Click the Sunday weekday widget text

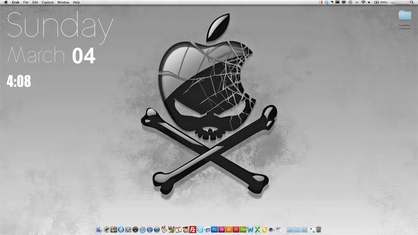tap(60, 27)
